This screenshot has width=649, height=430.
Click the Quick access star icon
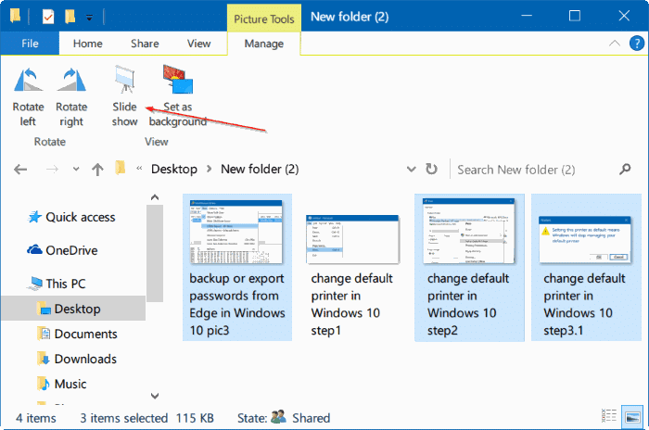pos(34,217)
